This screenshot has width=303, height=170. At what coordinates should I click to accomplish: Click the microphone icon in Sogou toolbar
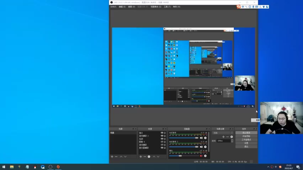(x=253, y=7)
